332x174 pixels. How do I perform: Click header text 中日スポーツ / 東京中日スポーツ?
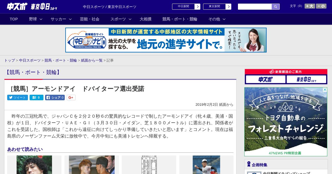click(x=110, y=7)
